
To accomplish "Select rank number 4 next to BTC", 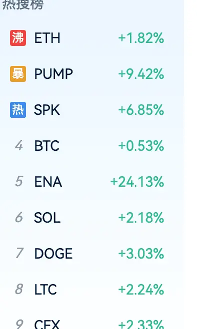I will [19, 146].
